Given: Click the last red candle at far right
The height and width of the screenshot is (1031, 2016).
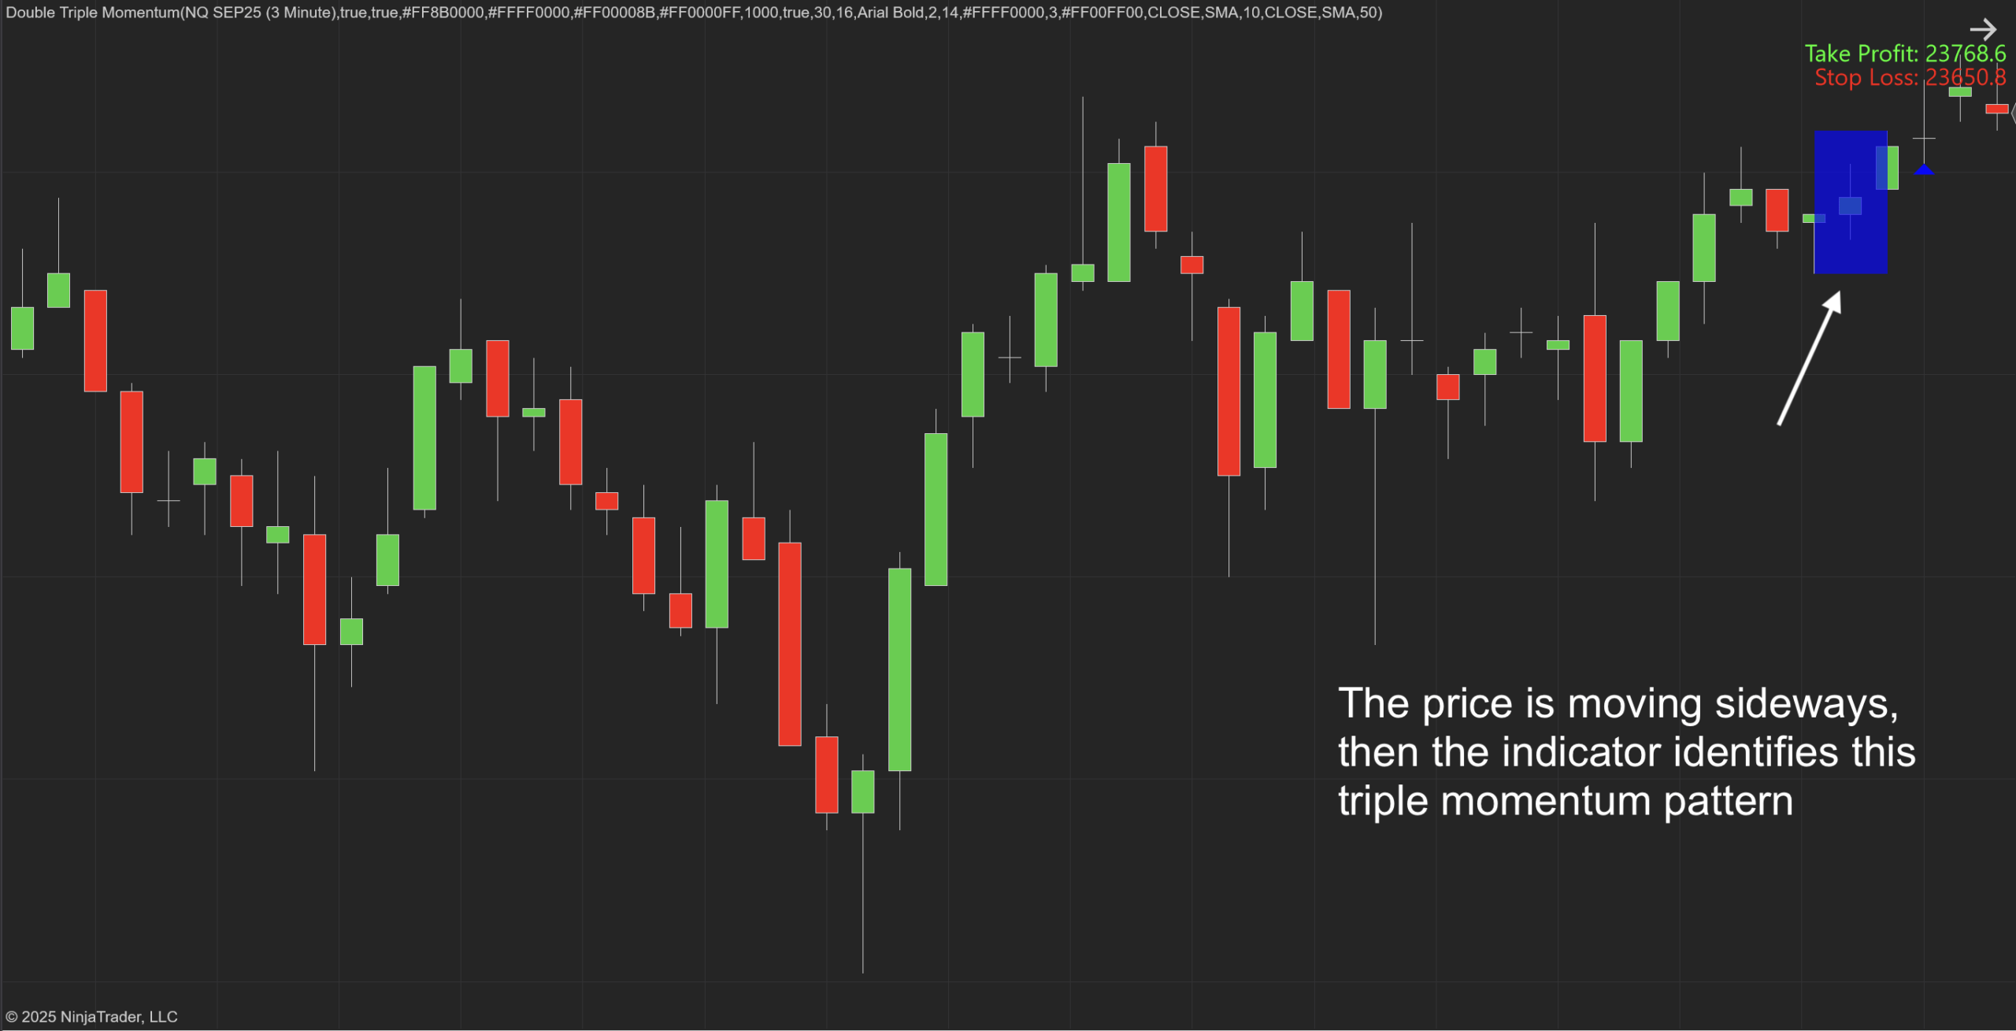Looking at the screenshot, I should click(1996, 109).
